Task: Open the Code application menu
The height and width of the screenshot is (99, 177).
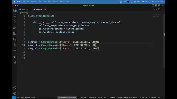Action: pyautogui.click(x=19, y=2)
